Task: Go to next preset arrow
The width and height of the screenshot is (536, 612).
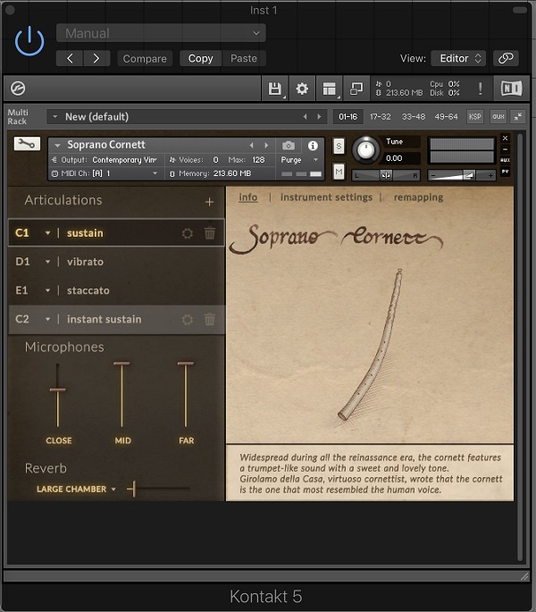Action: [96, 59]
